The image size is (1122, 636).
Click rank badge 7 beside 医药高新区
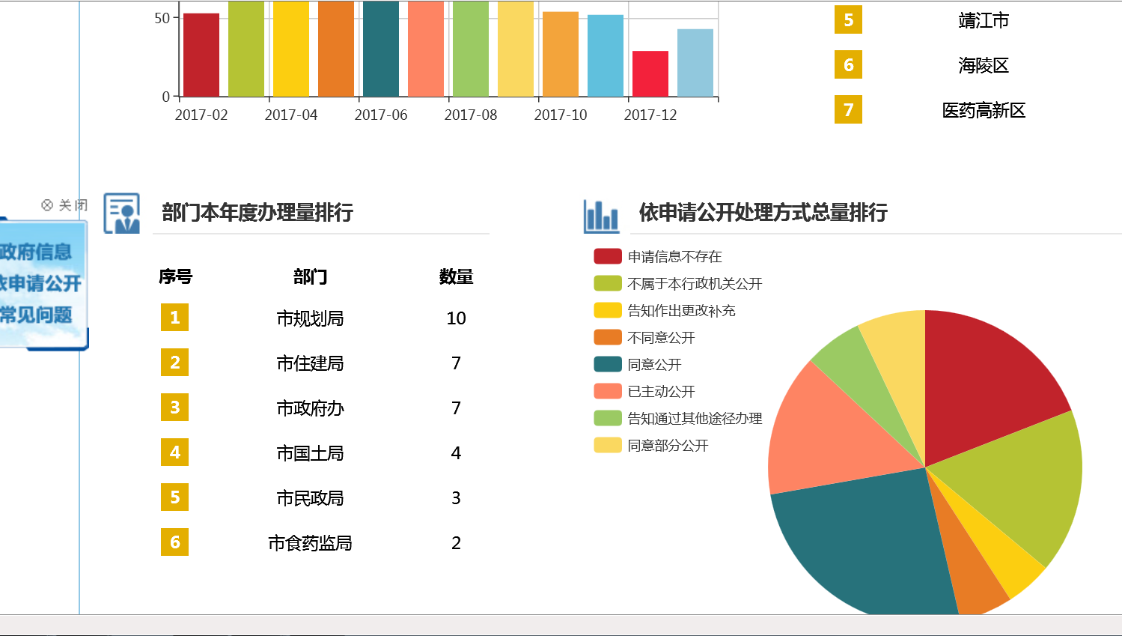848,110
